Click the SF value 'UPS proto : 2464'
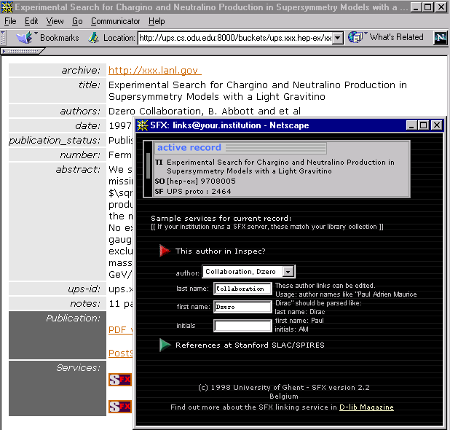Screen dimensions: 450x430 (x=199, y=191)
